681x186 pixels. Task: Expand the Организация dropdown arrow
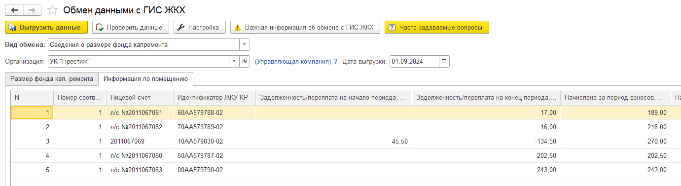pyautogui.click(x=234, y=61)
